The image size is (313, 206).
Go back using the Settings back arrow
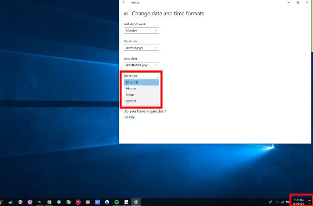124,2
